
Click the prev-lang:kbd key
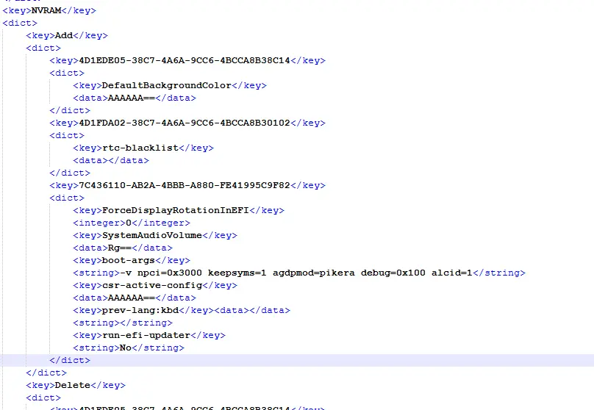140,310
